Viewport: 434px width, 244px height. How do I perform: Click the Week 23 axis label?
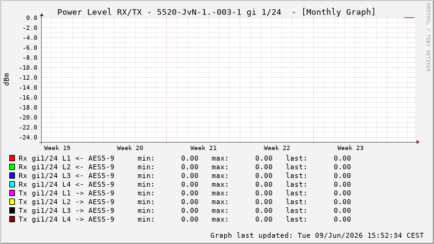(x=350, y=148)
